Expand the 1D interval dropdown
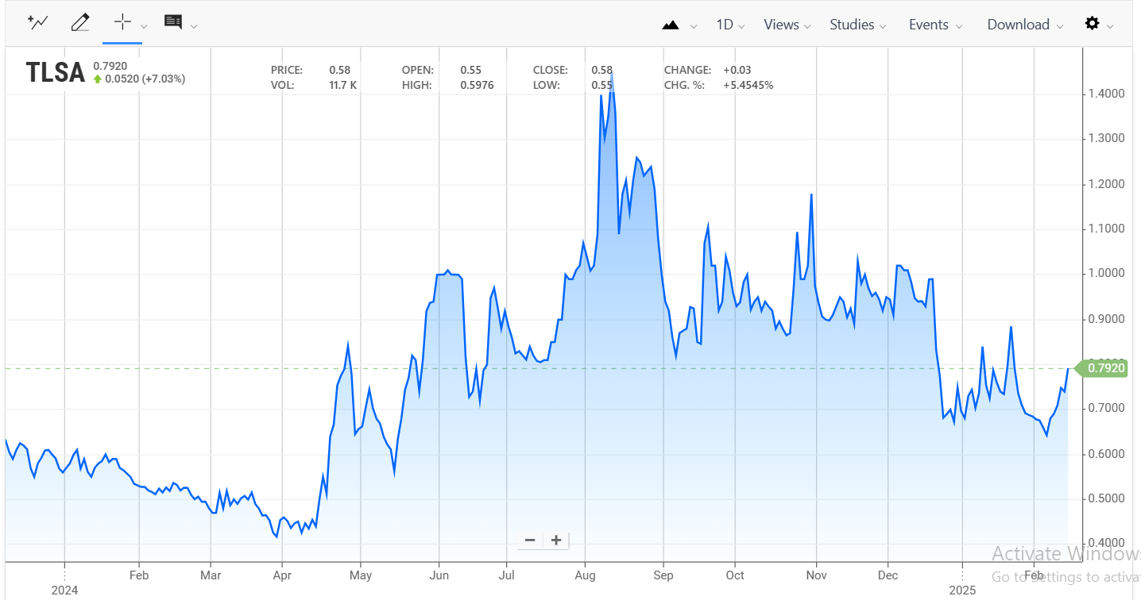This screenshot has width=1141, height=600. tap(730, 25)
